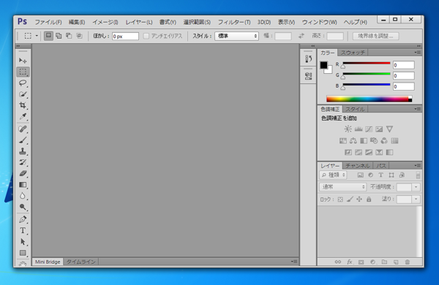This screenshot has height=285, width=439.
Task: Select the Spot Healing Brush tool
Action: point(23,129)
